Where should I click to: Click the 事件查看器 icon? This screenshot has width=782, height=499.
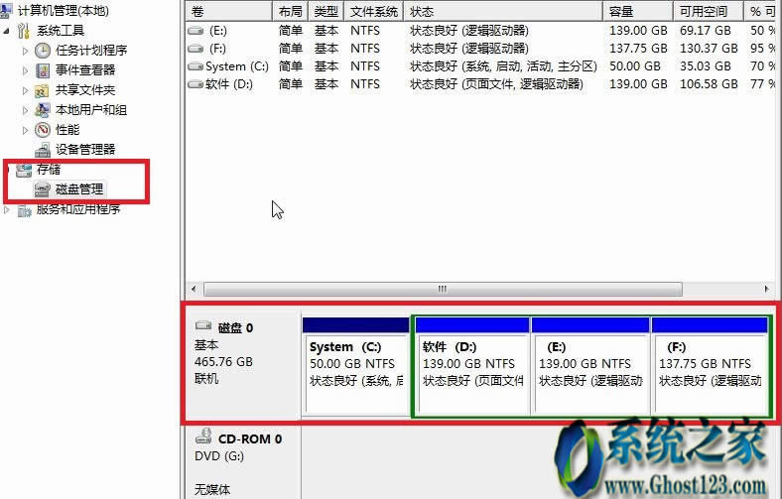pos(43,69)
